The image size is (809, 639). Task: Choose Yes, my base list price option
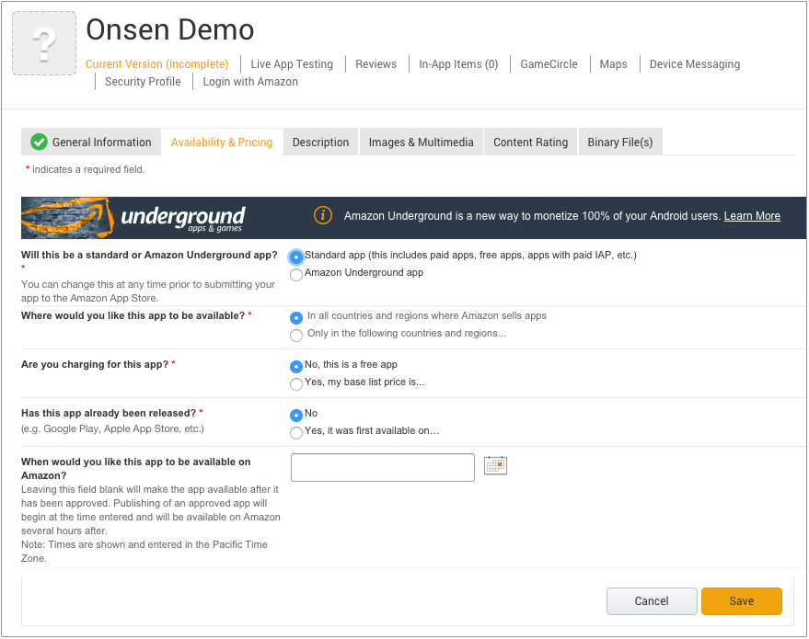(x=296, y=384)
